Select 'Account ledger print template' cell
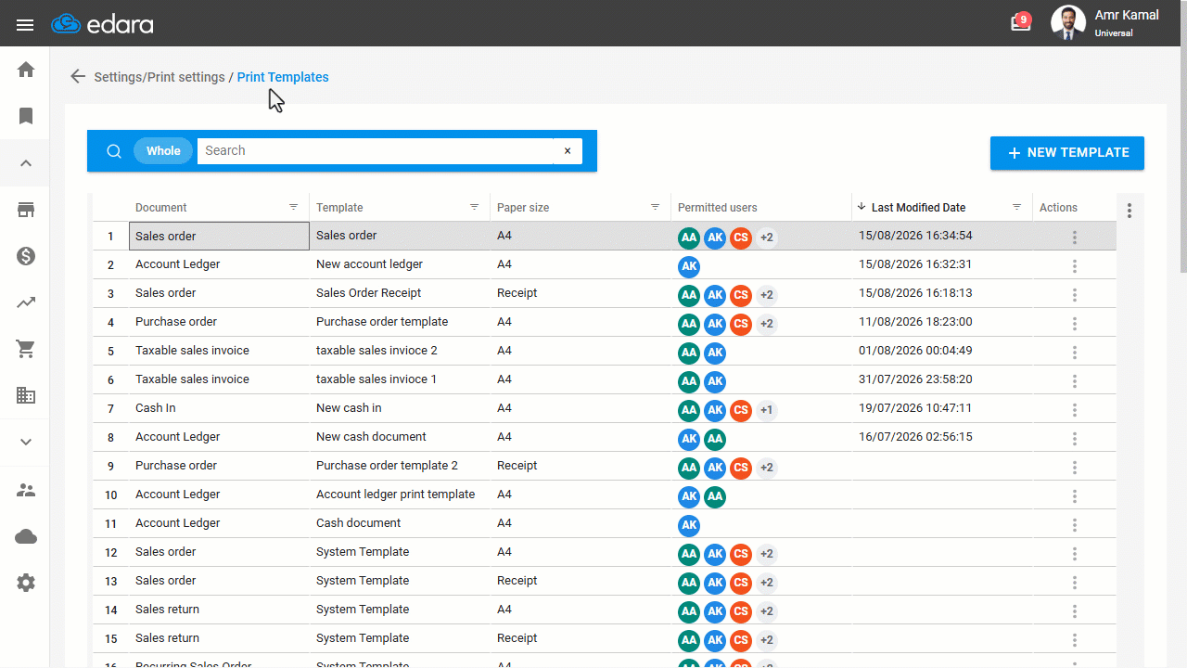Screen dimensions: 1187x668 point(400,495)
